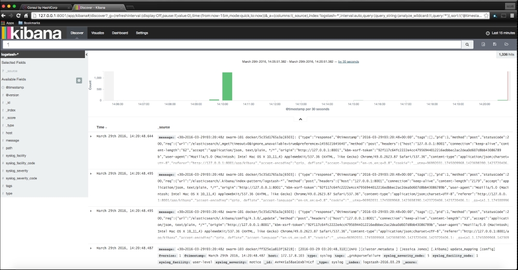Open the Visualize tab
Screen dimensions: 518x270
(97, 33)
